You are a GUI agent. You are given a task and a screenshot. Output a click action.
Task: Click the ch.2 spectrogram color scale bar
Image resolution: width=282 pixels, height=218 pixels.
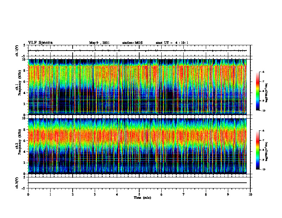tap(257, 150)
